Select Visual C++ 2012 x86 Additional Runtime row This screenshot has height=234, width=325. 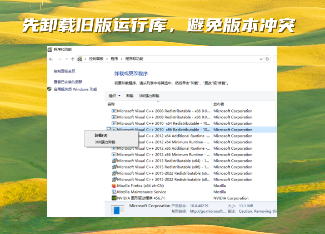coord(191,148)
